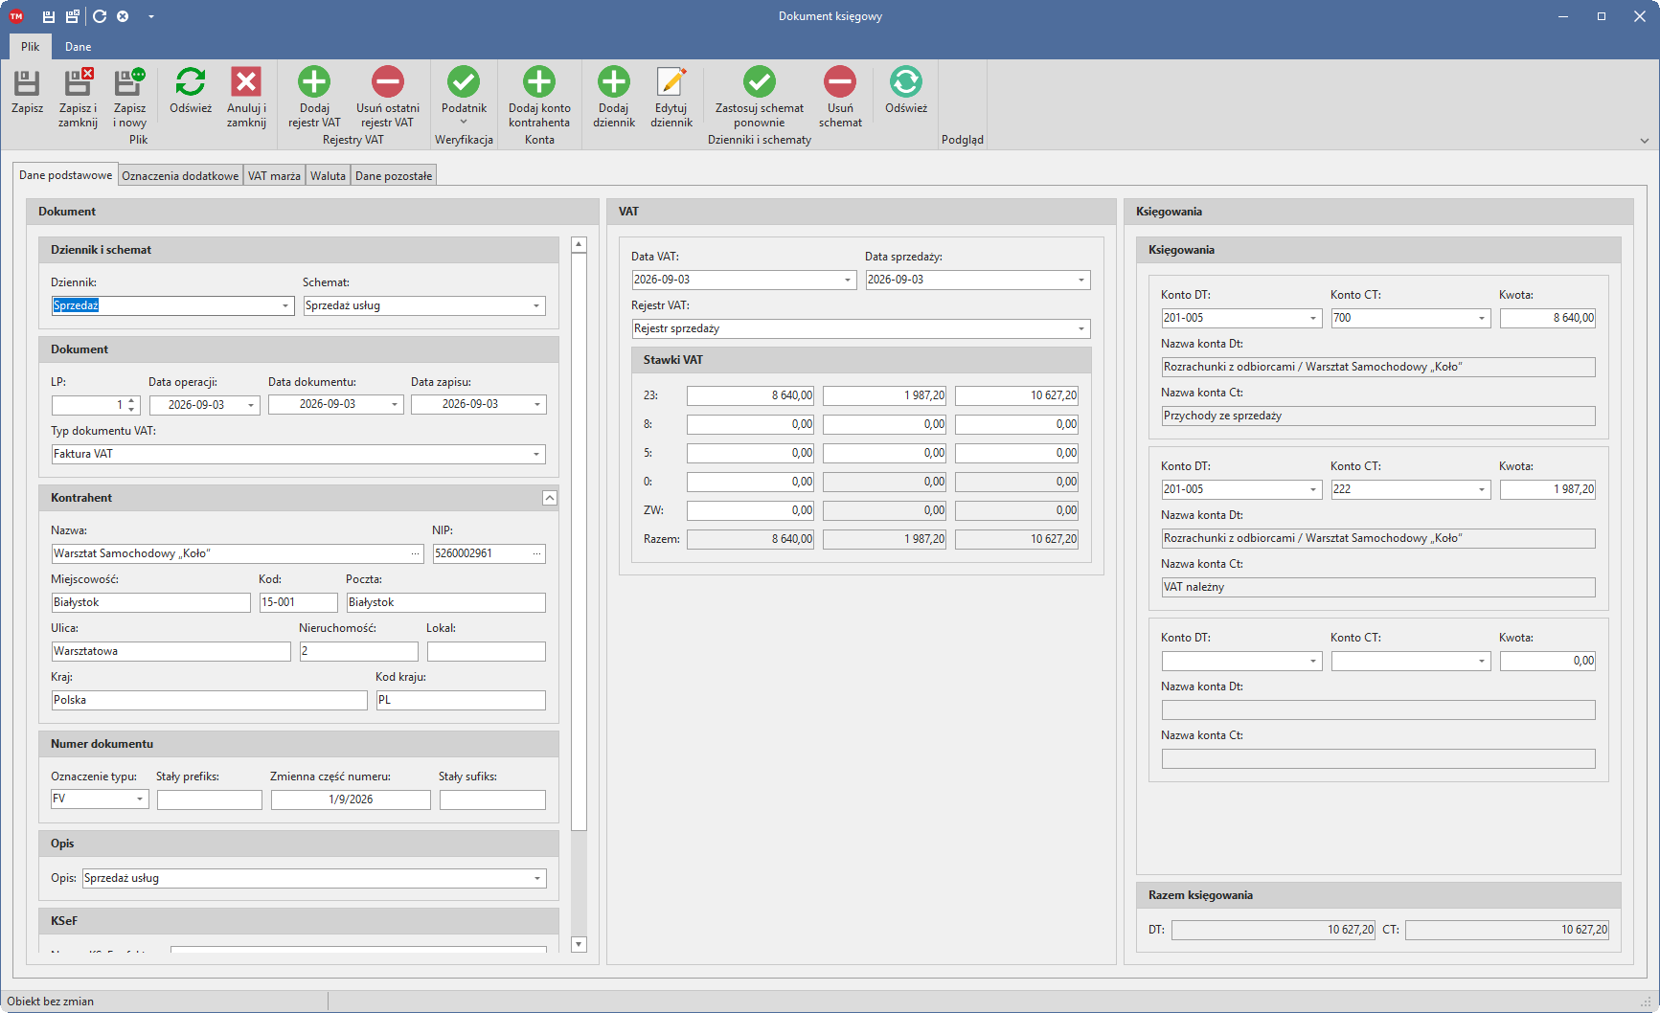Click Zastosuj schemat ponownie icon
Image resolution: width=1660 pixels, height=1013 pixels.
[760, 81]
